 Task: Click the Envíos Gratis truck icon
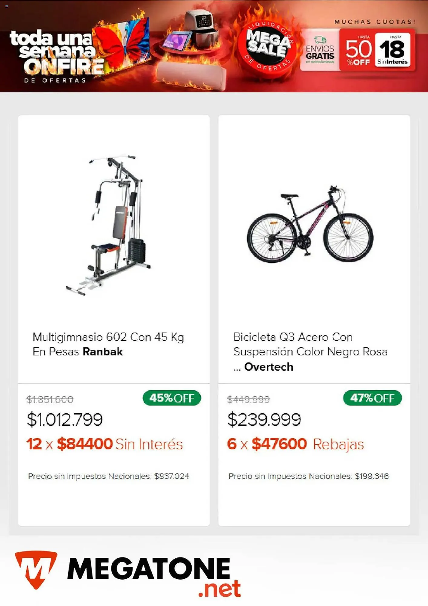coord(320,40)
